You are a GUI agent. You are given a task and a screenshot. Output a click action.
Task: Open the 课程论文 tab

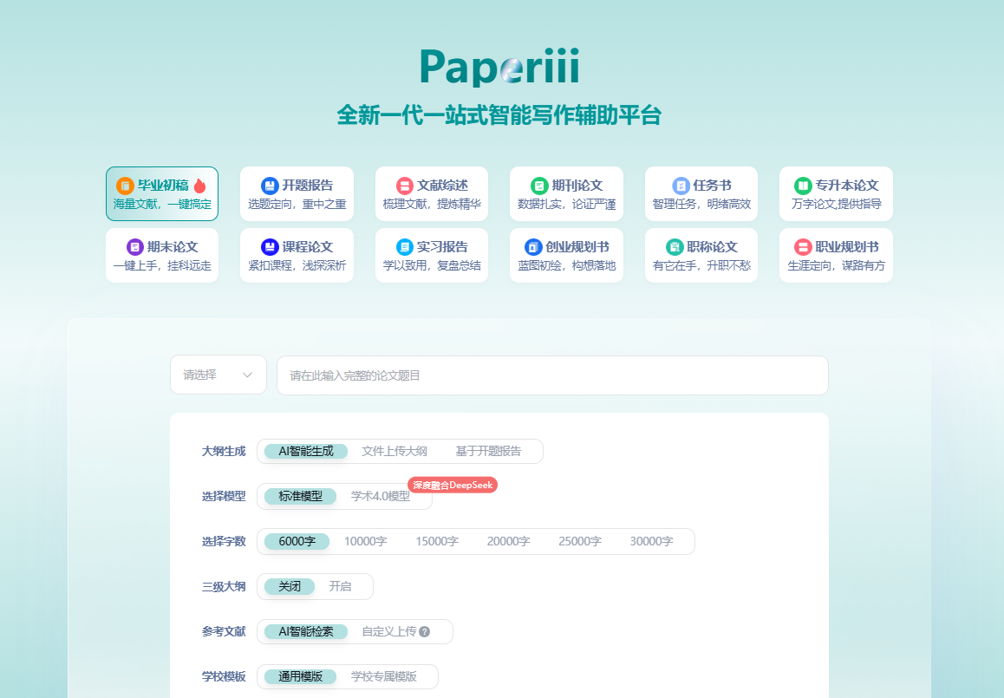(297, 256)
